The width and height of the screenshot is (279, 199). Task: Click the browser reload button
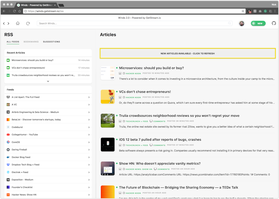15,11
